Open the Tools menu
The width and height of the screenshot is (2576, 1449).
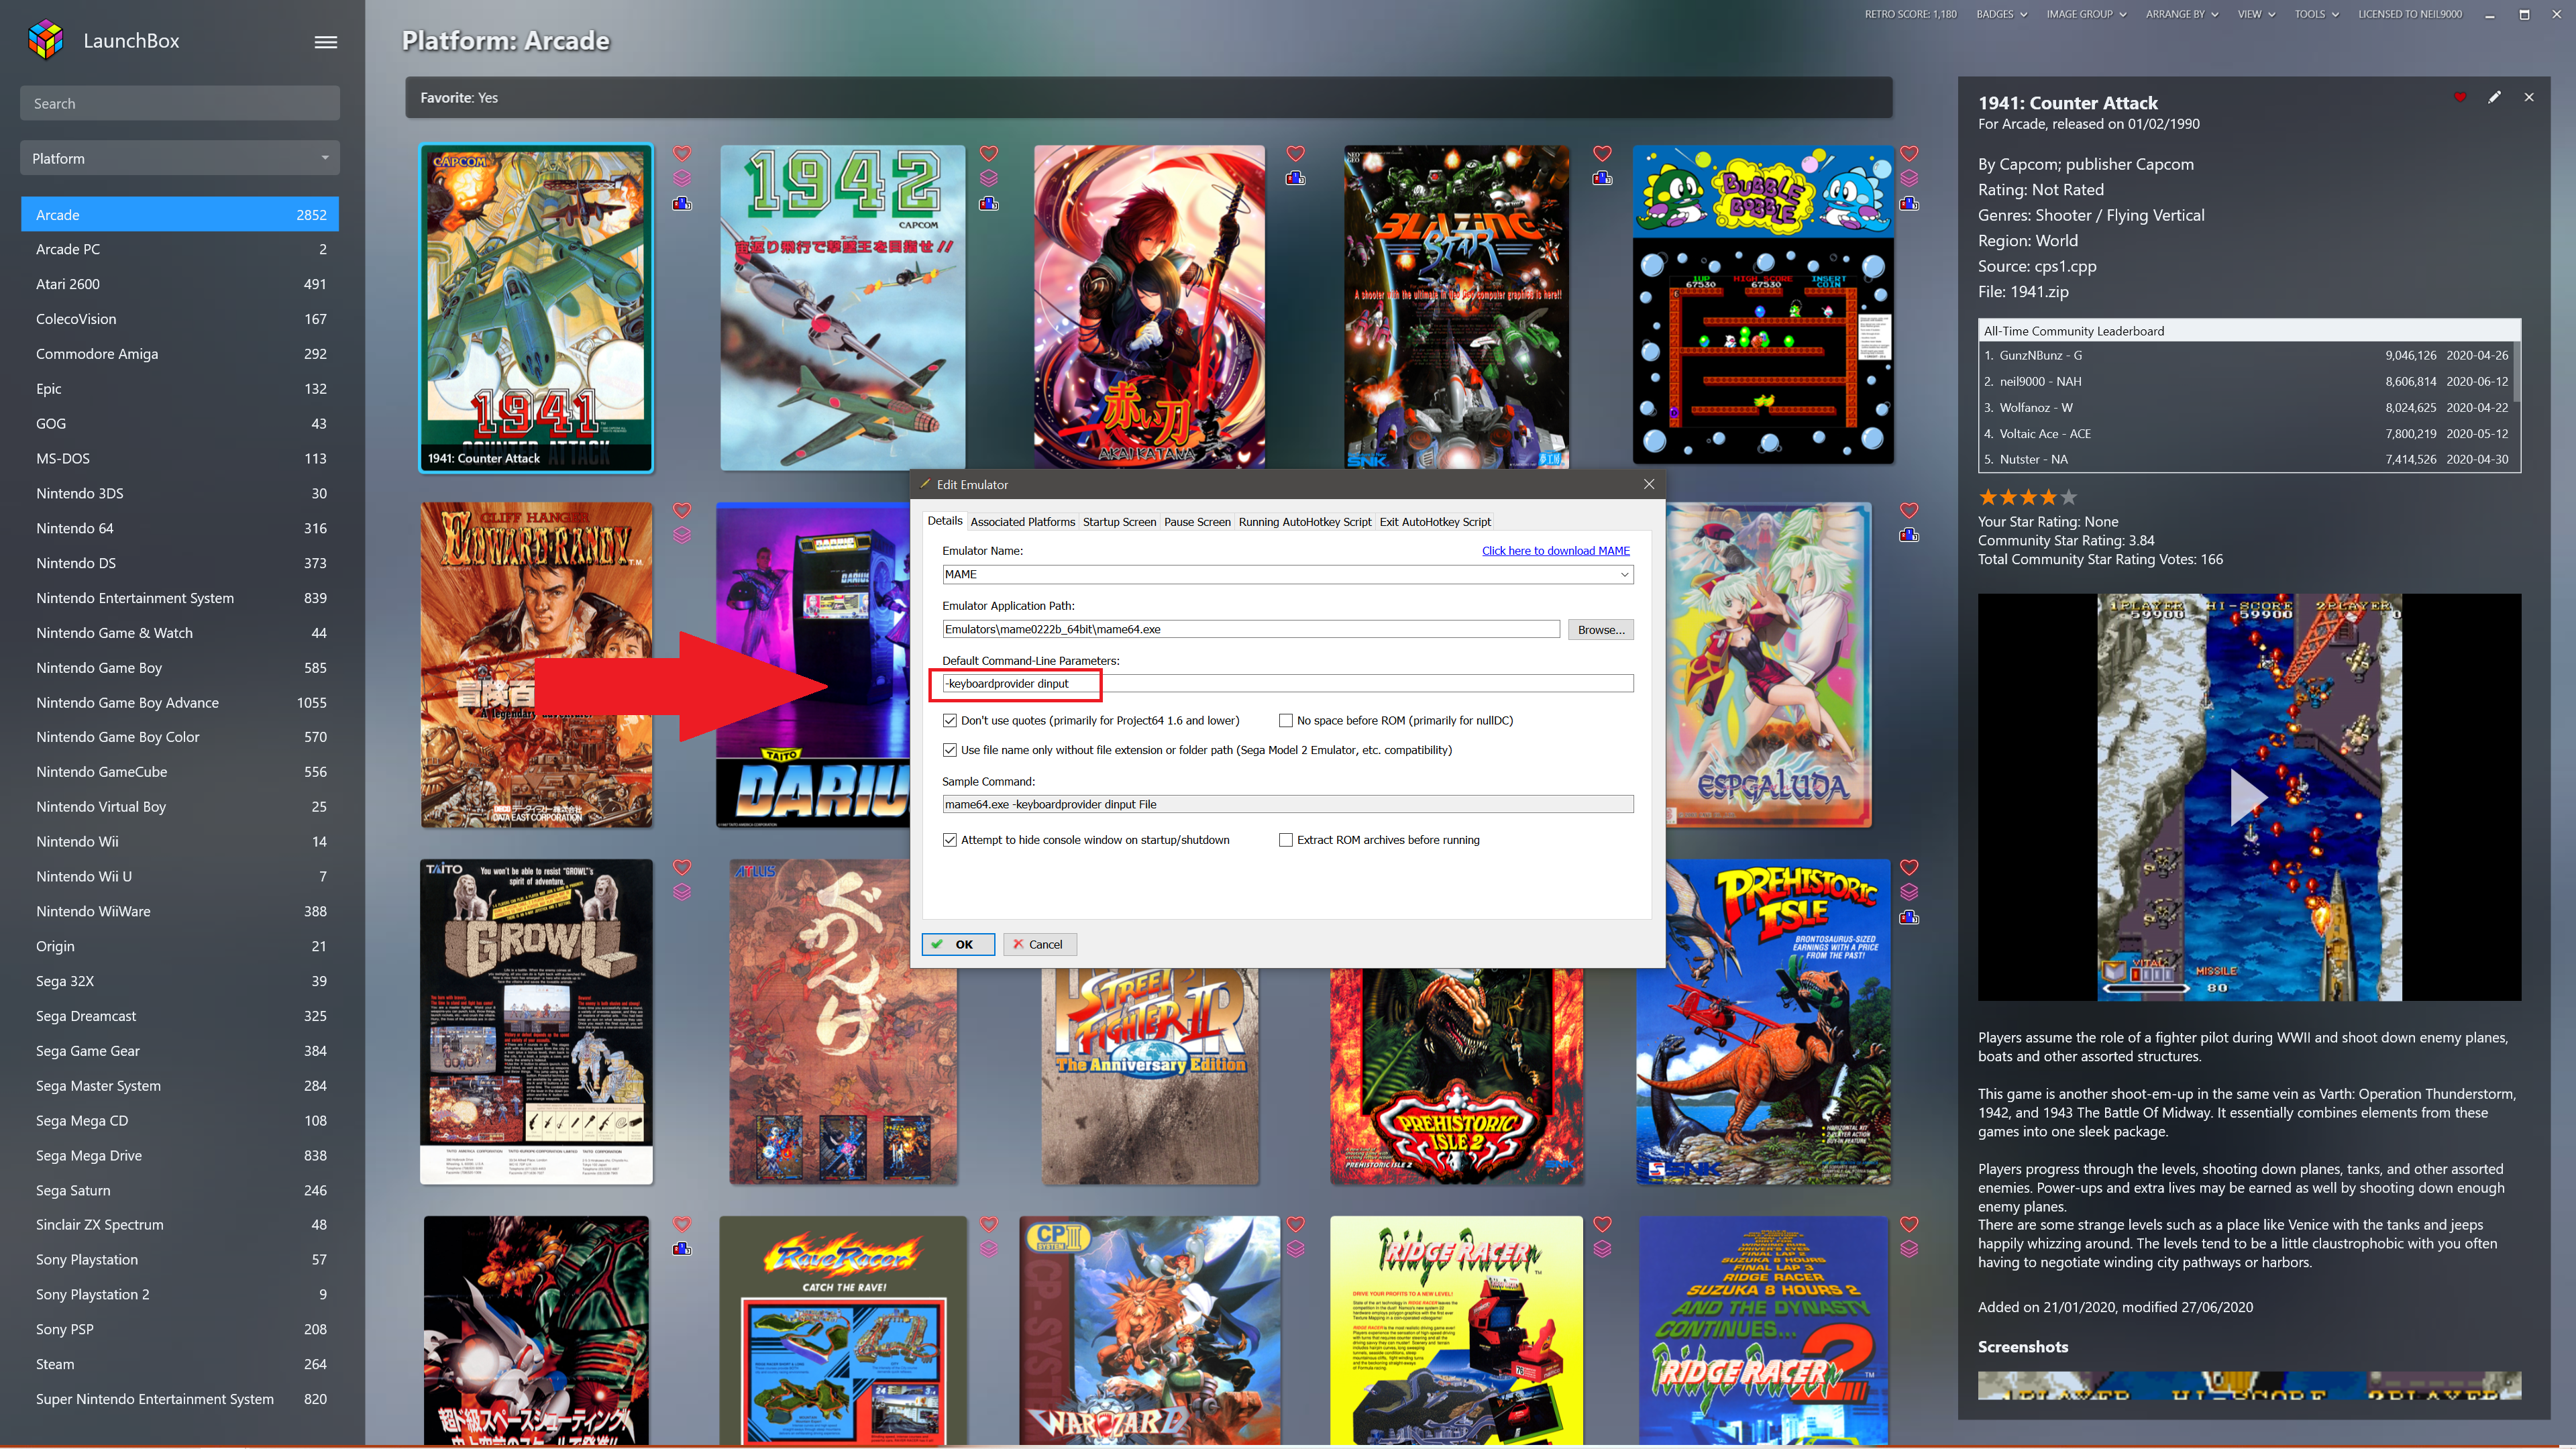tap(2316, 14)
